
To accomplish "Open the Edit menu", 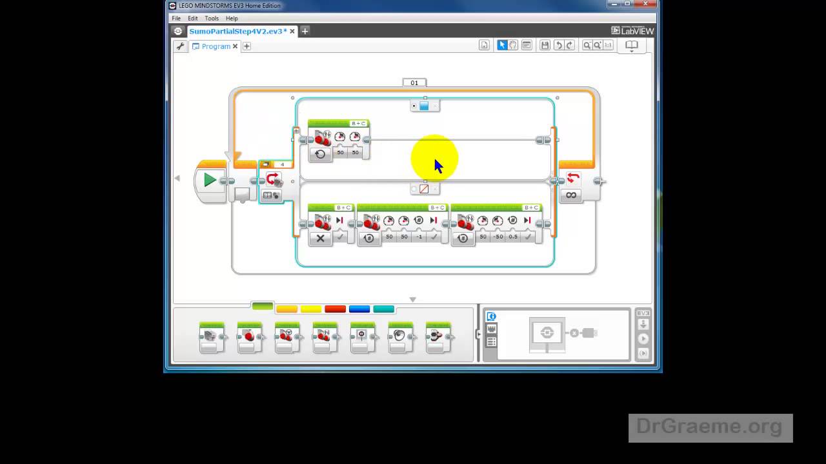I will pyautogui.click(x=193, y=19).
